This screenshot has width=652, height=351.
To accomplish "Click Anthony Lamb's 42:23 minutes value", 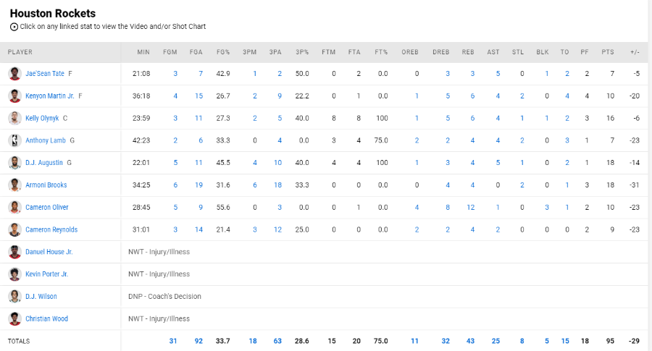I will pyautogui.click(x=141, y=140).
